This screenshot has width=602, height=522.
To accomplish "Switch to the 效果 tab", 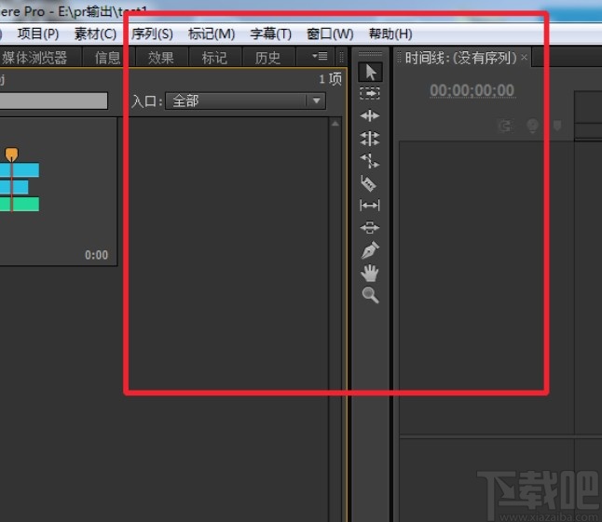I will (161, 58).
